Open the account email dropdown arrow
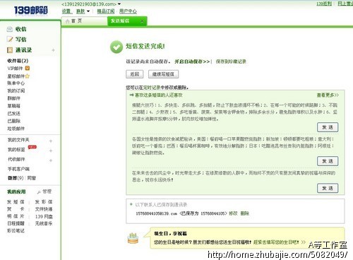Image resolution: width=353 pixels, height=260 pixels. (119, 4)
